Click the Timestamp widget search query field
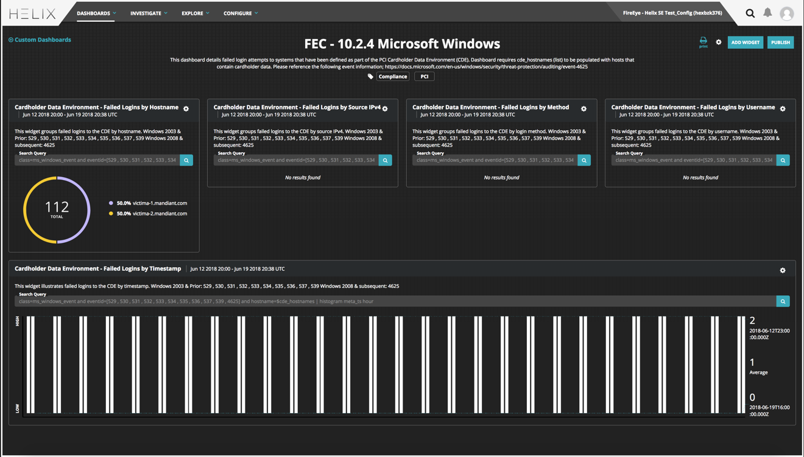This screenshot has width=804, height=457. (x=395, y=301)
